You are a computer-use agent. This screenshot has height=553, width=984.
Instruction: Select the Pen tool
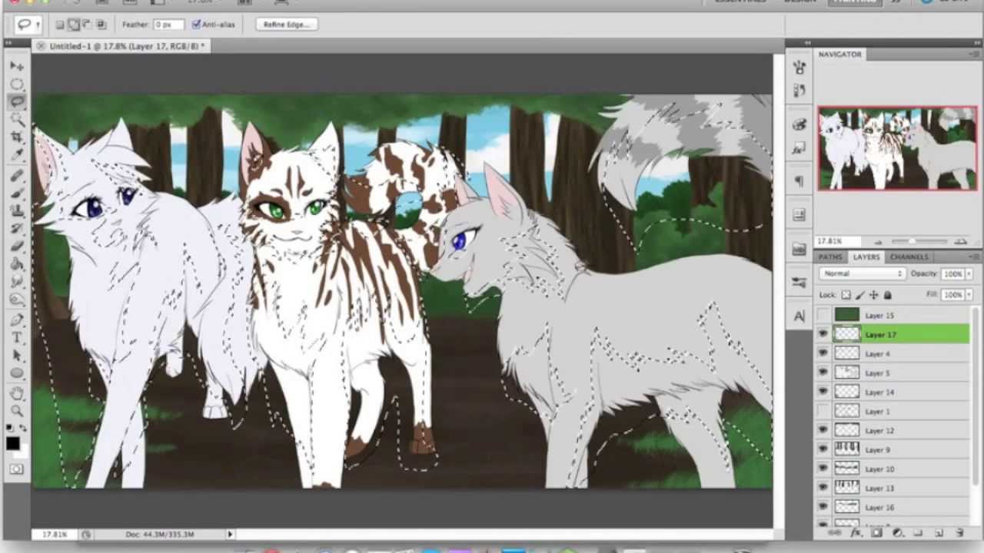click(17, 320)
